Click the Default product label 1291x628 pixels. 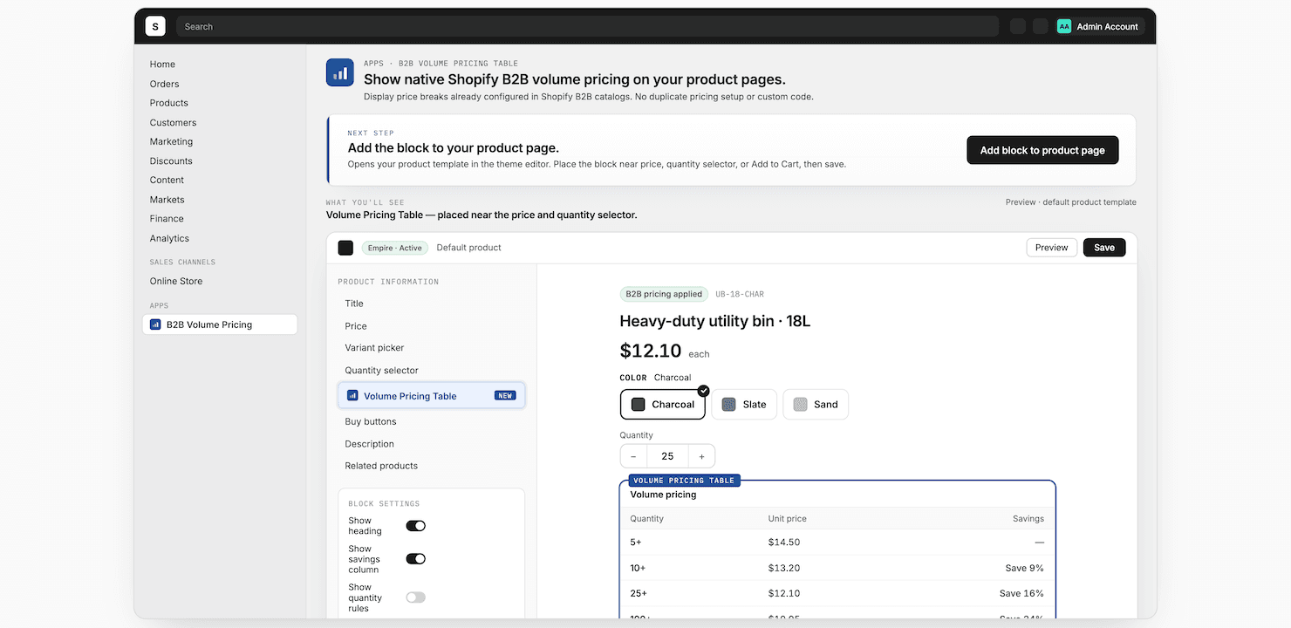click(468, 248)
